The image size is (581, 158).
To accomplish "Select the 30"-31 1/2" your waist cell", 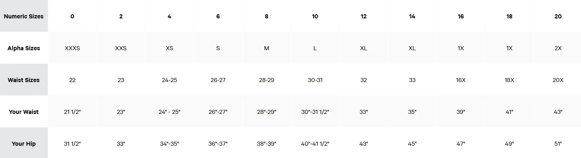I will click(x=315, y=112).
